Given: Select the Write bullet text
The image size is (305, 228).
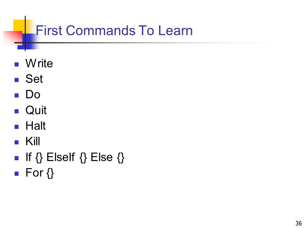Looking at the screenshot, I should point(39,63).
